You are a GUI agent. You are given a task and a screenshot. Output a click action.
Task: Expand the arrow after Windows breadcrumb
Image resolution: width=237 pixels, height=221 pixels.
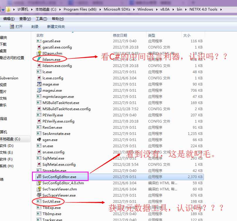[157, 9]
